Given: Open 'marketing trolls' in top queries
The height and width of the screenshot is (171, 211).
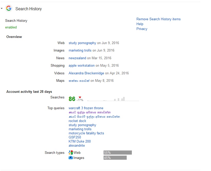Looking at the screenshot, I should coord(80,129).
